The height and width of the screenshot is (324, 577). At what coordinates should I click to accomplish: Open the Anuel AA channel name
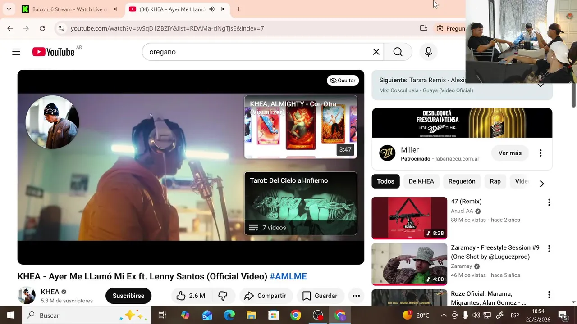click(462, 211)
